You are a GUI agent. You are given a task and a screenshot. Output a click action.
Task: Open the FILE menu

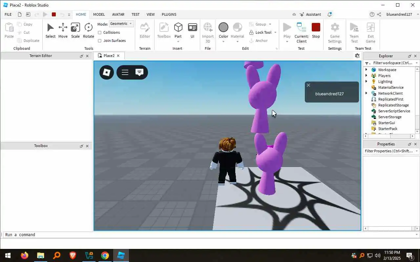tap(8, 14)
